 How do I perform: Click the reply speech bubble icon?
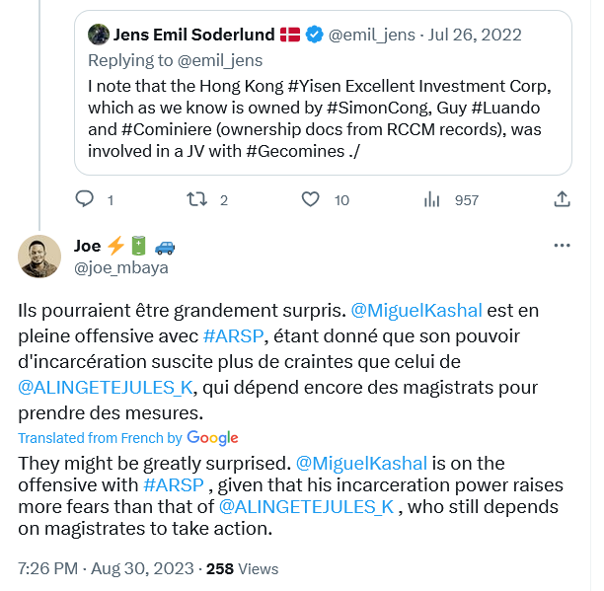point(84,199)
